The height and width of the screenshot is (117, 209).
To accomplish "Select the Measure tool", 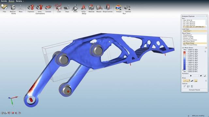I will [13, 7].
